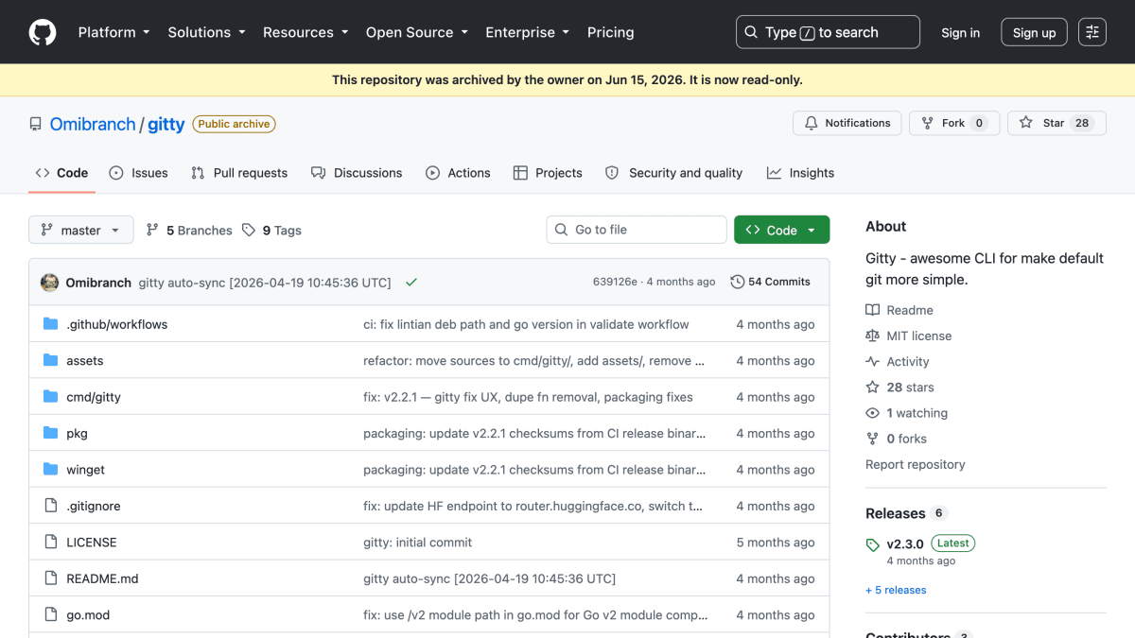Viewport: 1135px width, 638px height.
Task: Open 1 watching link in sidebar
Action: click(906, 413)
